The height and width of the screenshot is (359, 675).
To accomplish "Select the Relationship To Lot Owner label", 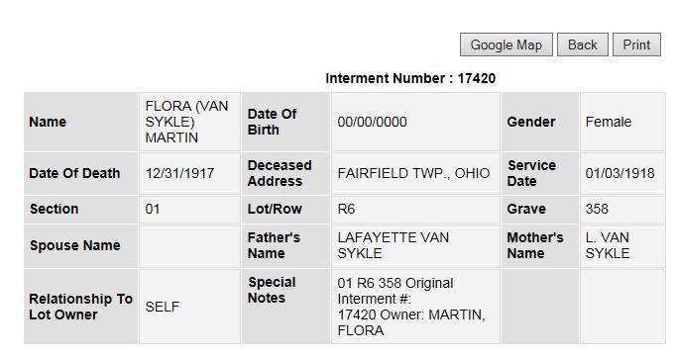I will 80,307.
